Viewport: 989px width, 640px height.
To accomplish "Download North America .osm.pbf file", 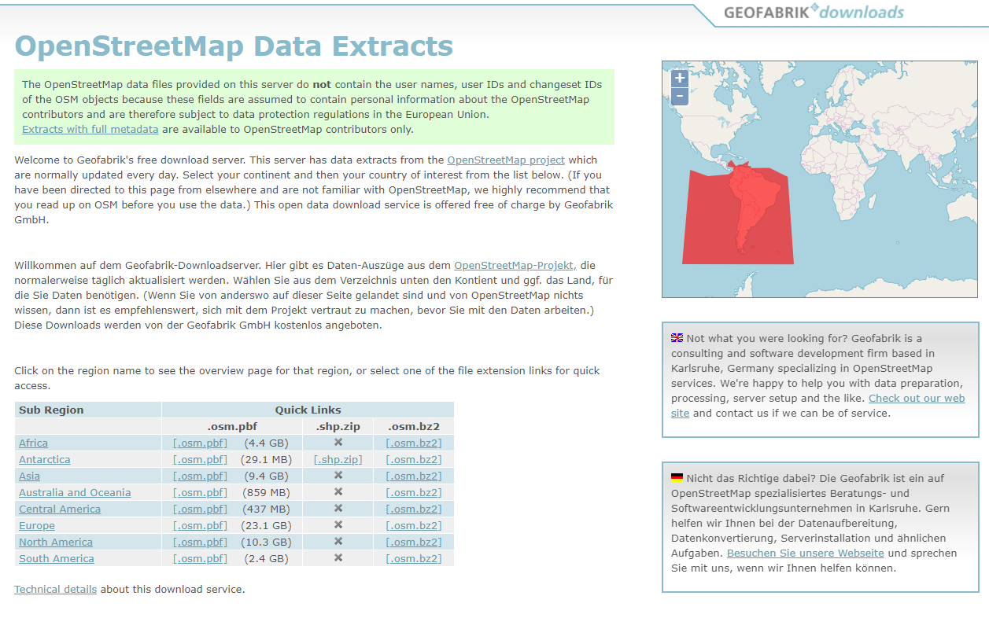I will tap(200, 543).
